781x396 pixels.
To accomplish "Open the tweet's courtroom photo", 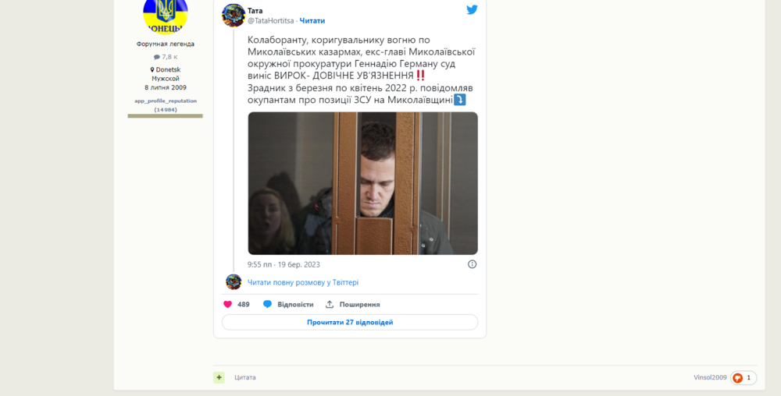I will 362,183.
